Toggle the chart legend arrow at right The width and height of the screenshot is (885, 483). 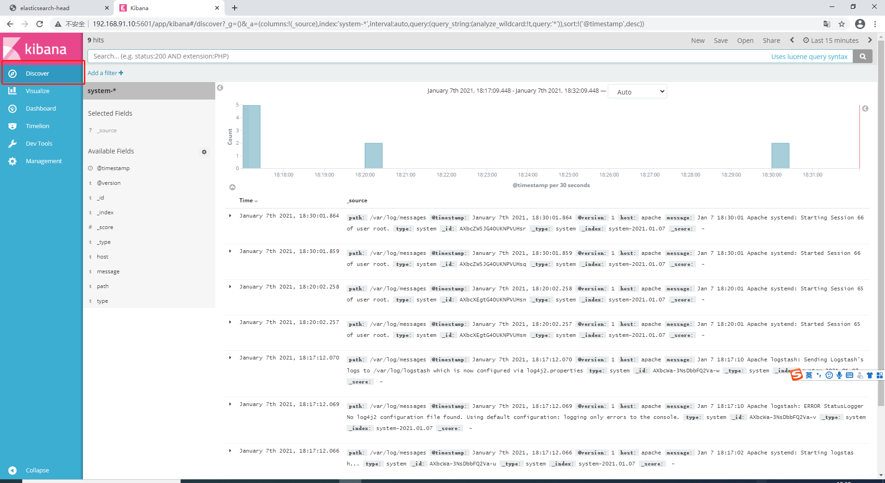point(865,108)
